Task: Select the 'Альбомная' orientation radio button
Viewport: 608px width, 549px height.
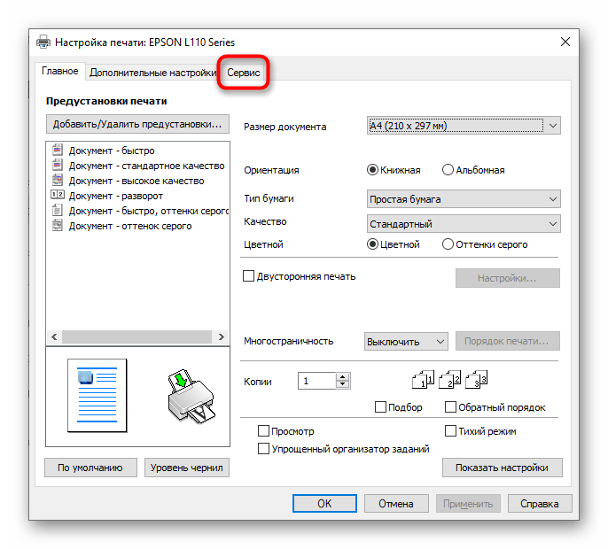Action: pos(448,170)
